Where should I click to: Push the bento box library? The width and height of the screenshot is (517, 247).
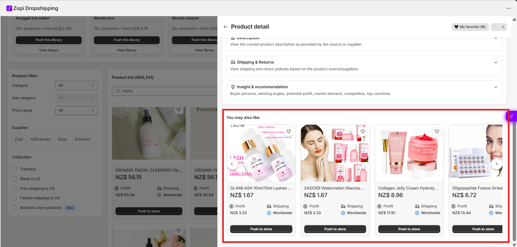click(127, 40)
